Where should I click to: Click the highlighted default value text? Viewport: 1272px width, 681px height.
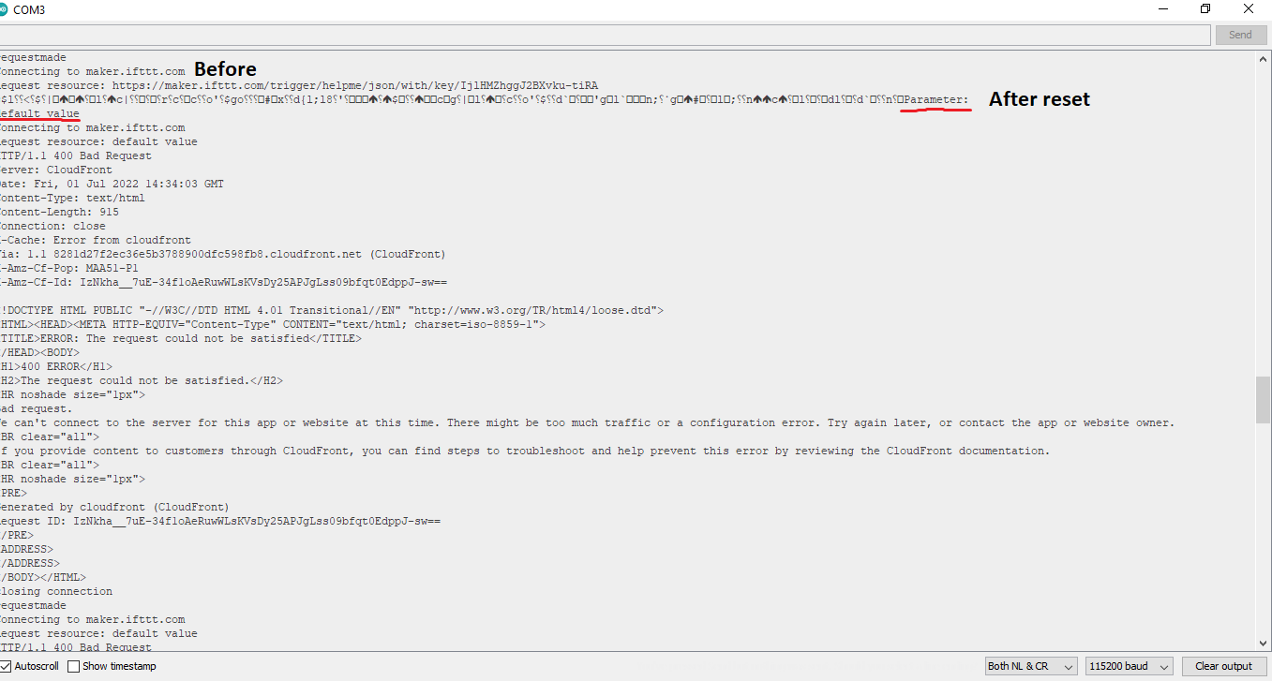[39, 112]
